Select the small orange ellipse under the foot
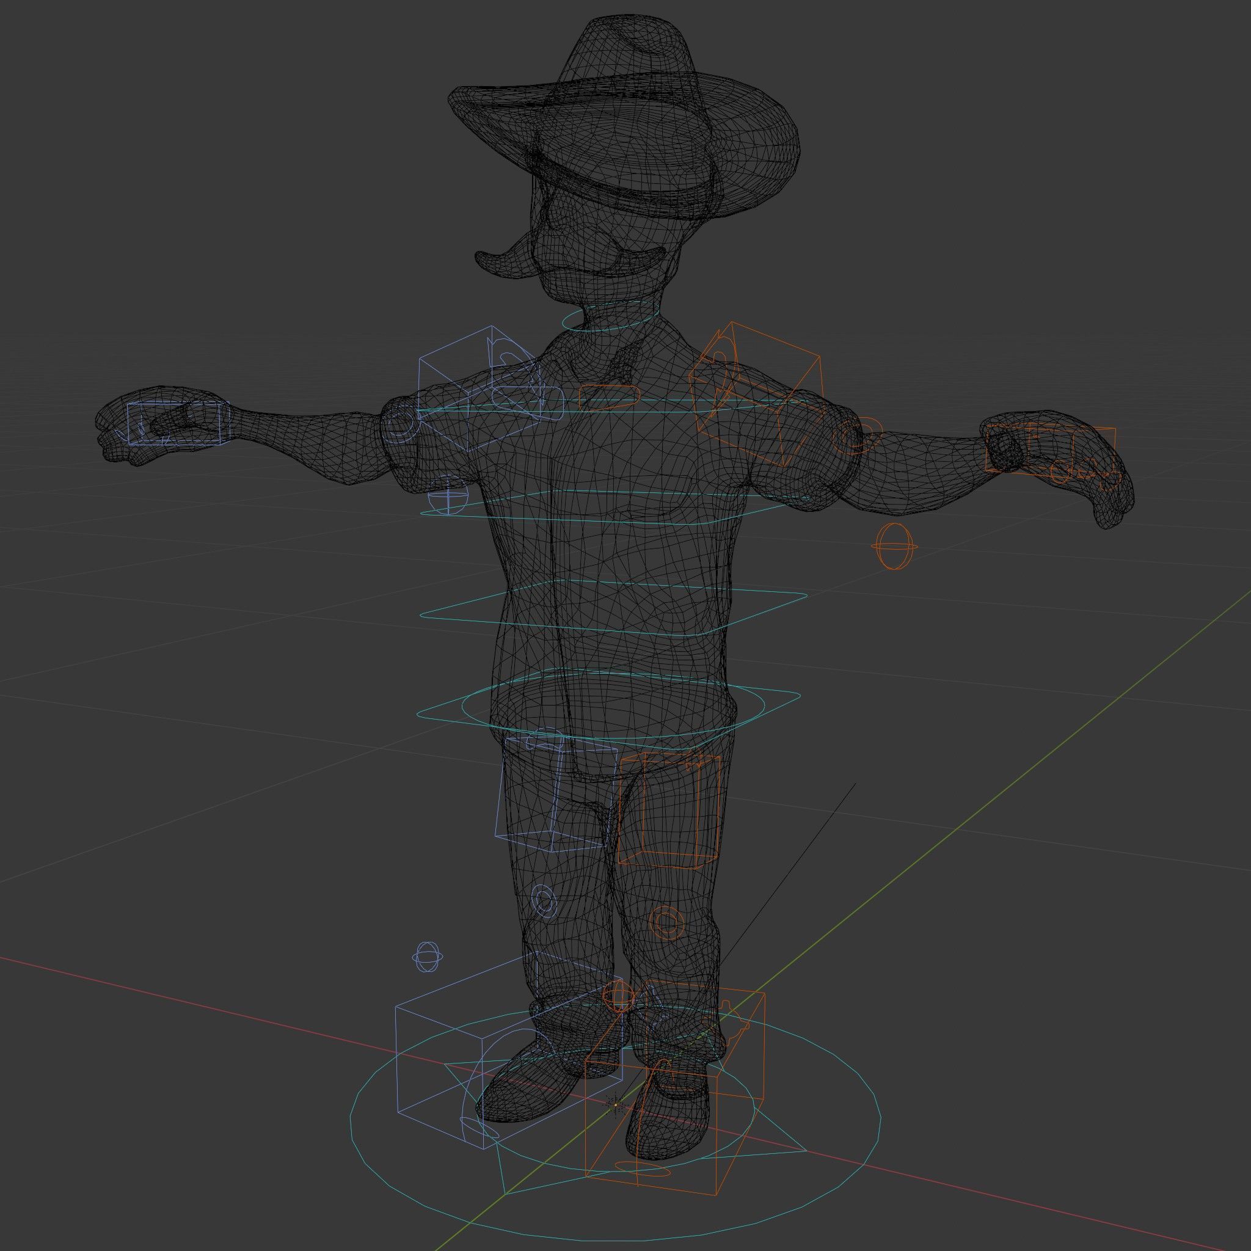 [642, 1167]
